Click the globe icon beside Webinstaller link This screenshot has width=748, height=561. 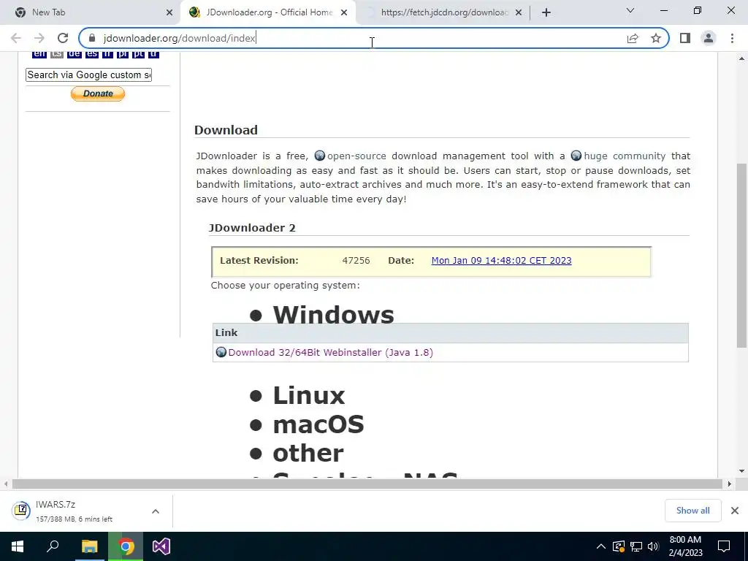[x=221, y=352]
